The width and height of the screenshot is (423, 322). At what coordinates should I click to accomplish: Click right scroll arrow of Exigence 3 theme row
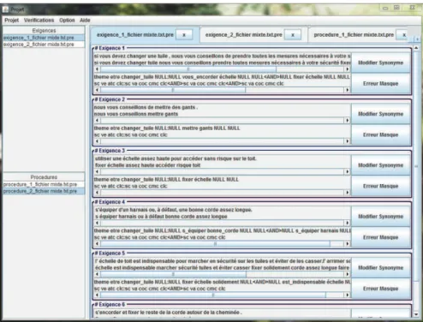347,193
